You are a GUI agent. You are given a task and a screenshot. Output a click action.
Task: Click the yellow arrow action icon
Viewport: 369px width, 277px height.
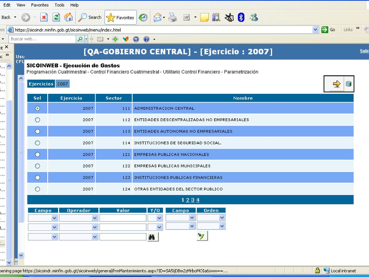click(x=337, y=84)
